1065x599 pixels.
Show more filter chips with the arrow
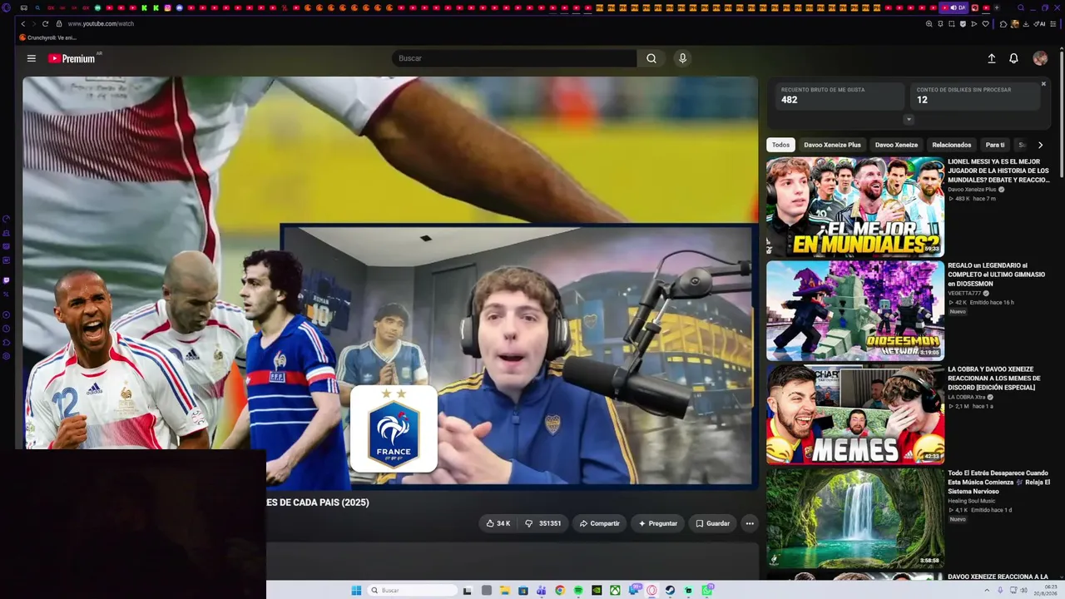tap(1040, 145)
